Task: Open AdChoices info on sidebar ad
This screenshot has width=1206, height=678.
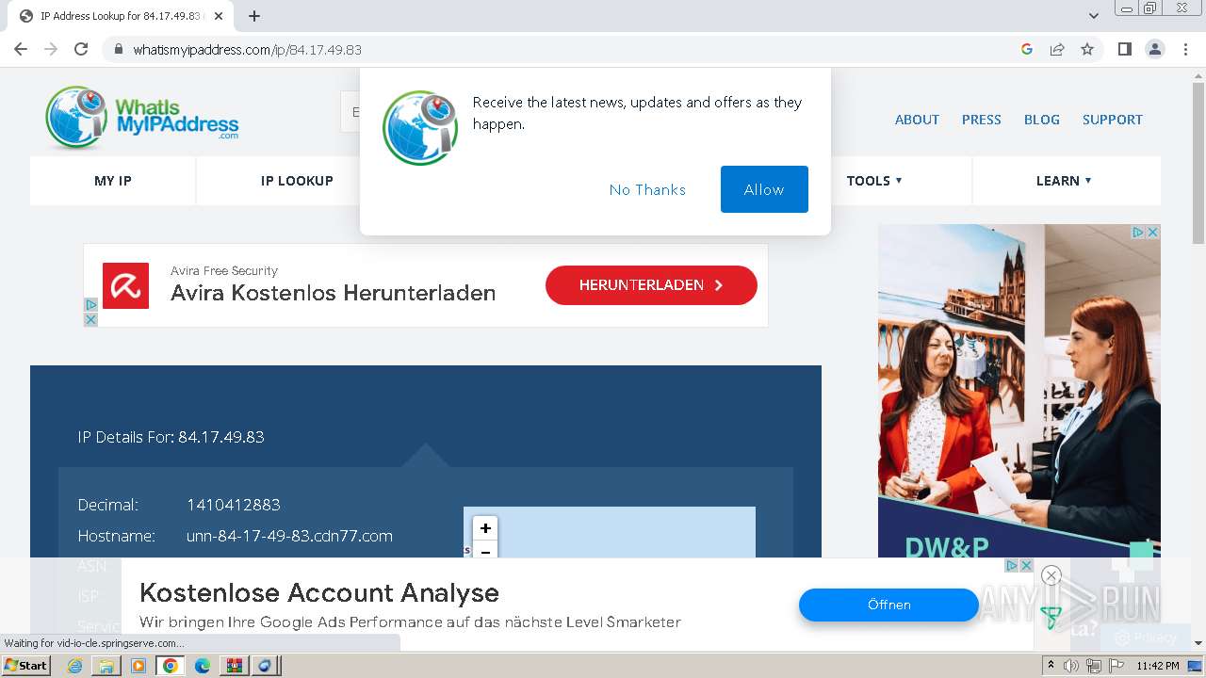Action: pyautogui.click(x=1138, y=232)
